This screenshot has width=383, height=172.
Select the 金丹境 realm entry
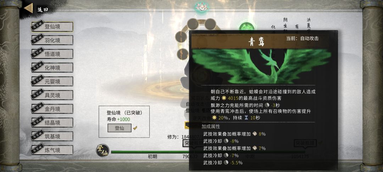coord(52,109)
